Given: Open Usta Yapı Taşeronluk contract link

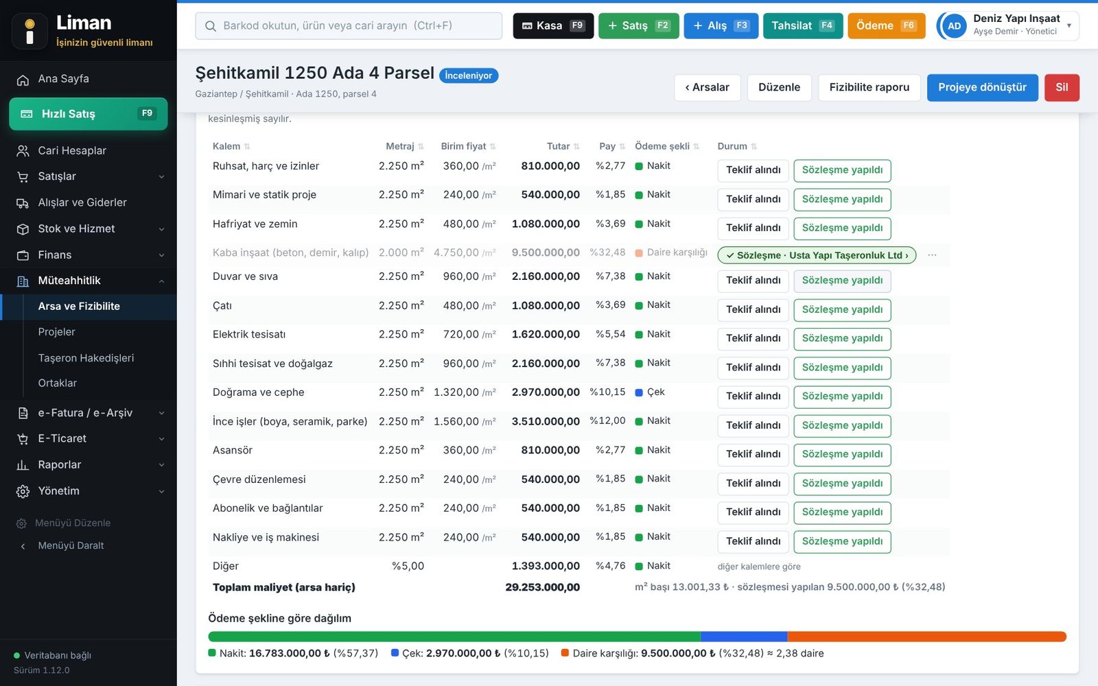Looking at the screenshot, I should pyautogui.click(x=817, y=255).
